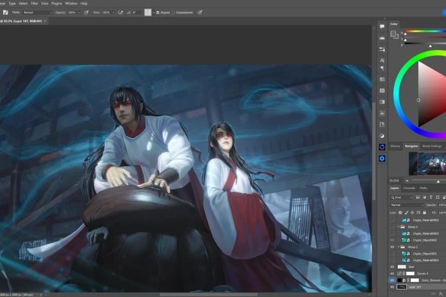This screenshot has width=446, height=297.
Task: Switch to the Brush Settings tab
Action: [x=432, y=146]
